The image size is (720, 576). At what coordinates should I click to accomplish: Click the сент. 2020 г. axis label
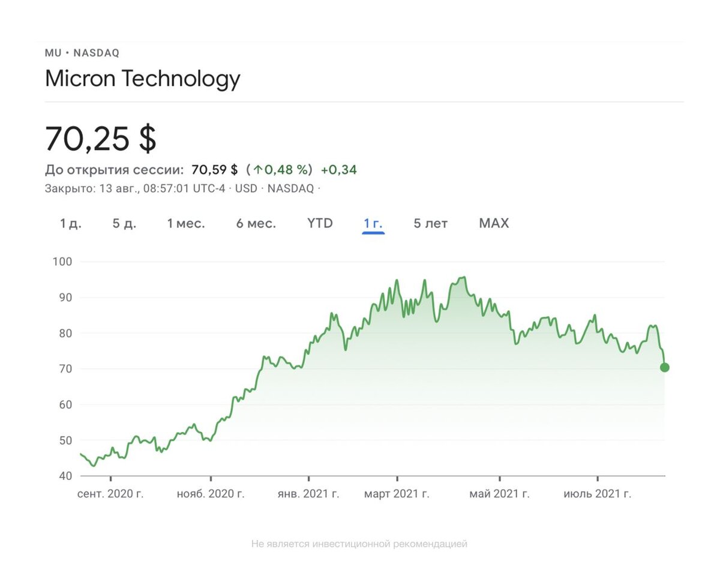point(111,494)
